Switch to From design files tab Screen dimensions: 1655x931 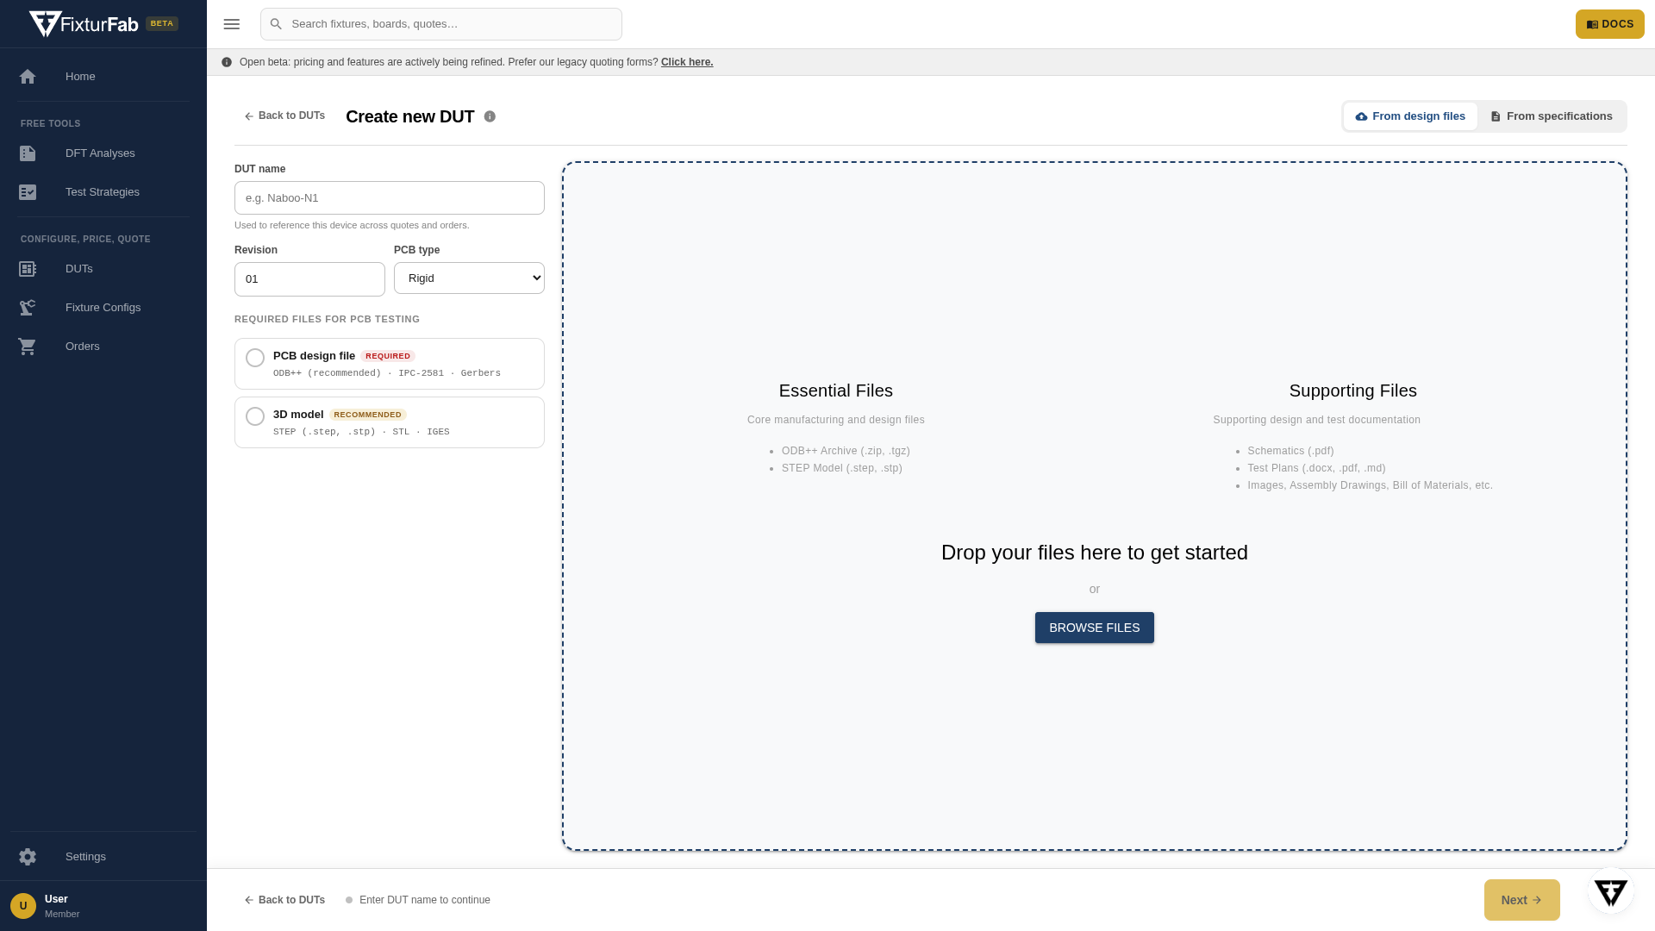[x=1410, y=116]
